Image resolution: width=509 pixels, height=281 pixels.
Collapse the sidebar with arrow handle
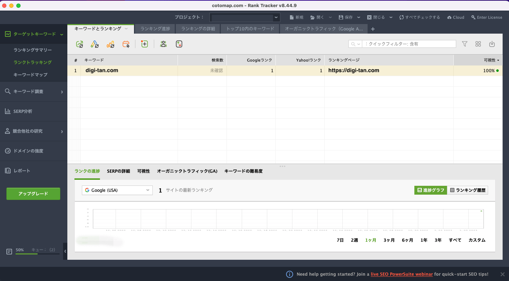pos(65,251)
